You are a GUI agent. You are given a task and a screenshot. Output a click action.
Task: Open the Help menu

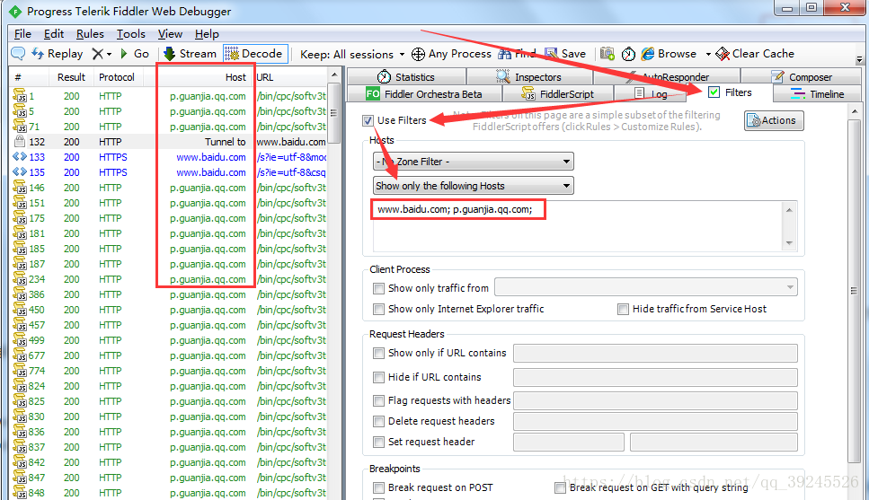207,34
